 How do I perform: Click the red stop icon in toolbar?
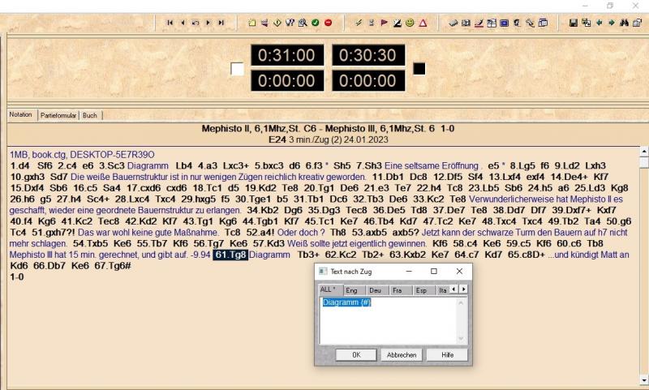pyautogui.click(x=328, y=23)
